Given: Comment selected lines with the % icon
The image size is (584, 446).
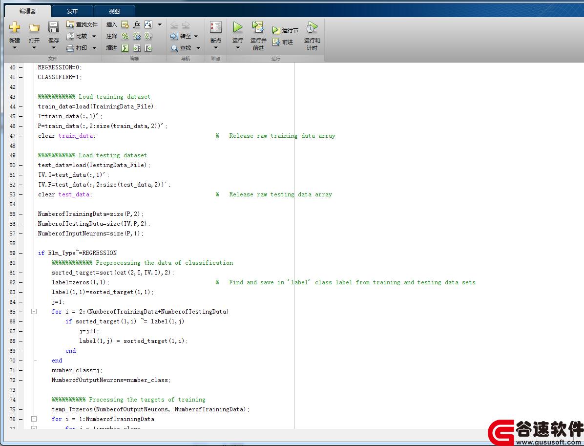Looking at the screenshot, I should 125,36.
